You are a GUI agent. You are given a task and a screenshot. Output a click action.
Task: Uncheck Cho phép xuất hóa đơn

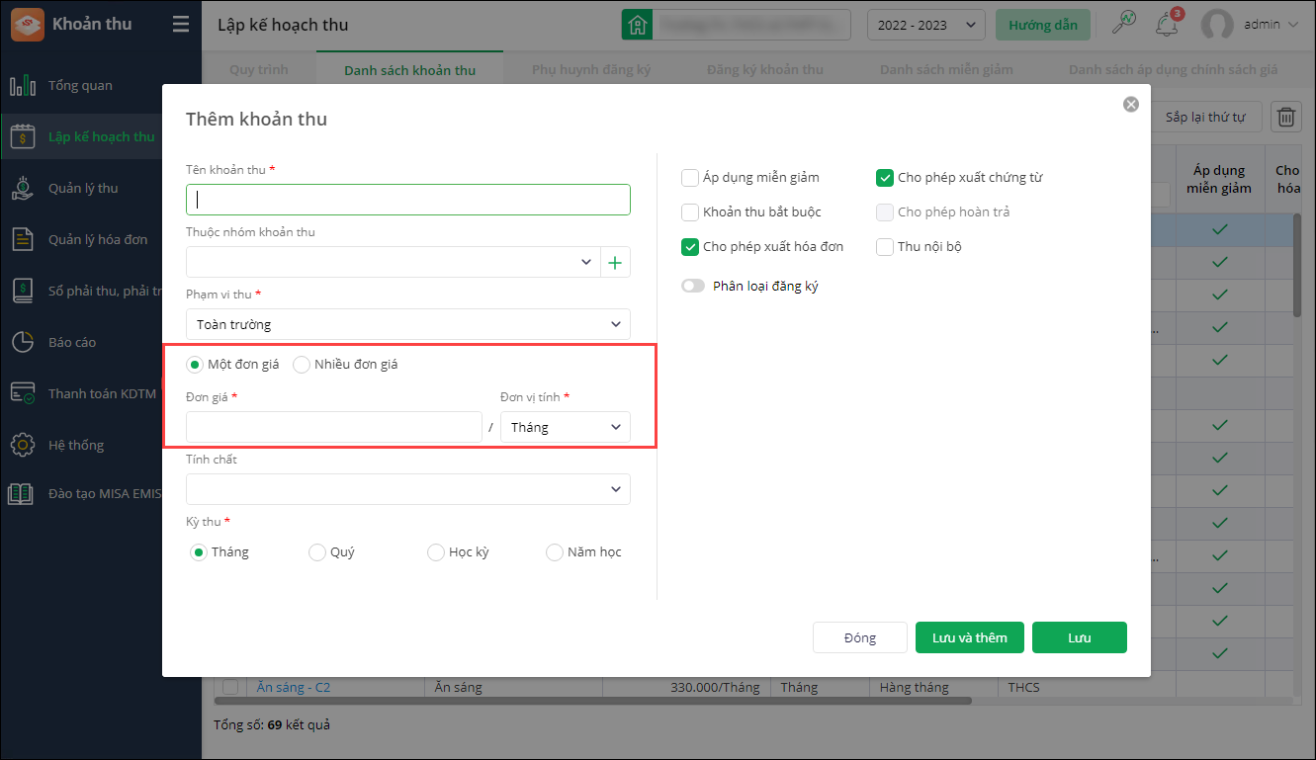click(x=690, y=246)
